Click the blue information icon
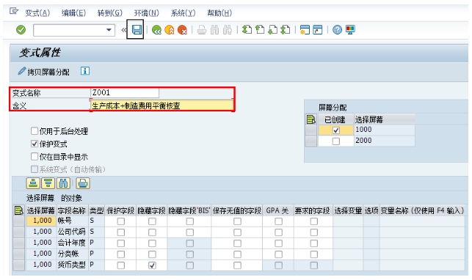This screenshot has height=280, width=472. tap(85, 71)
